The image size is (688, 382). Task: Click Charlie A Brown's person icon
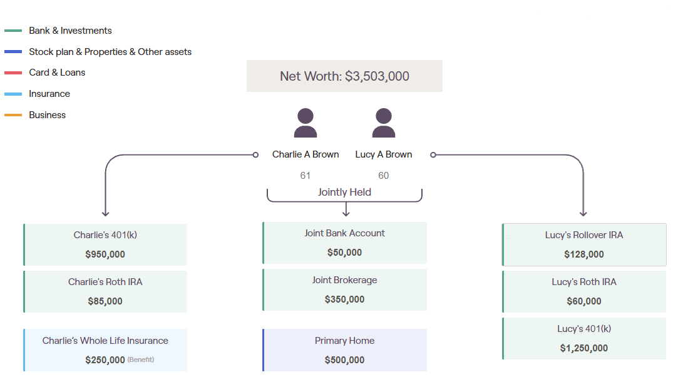[x=305, y=123]
